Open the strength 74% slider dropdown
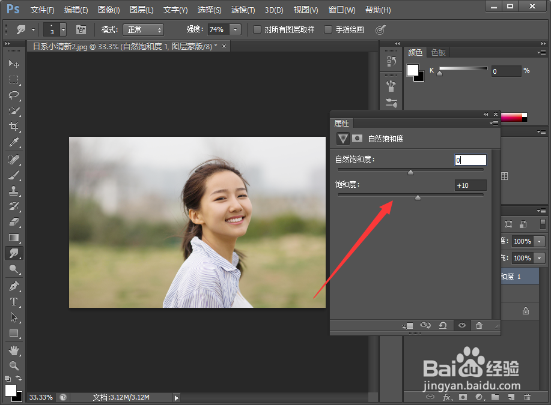 coord(235,29)
